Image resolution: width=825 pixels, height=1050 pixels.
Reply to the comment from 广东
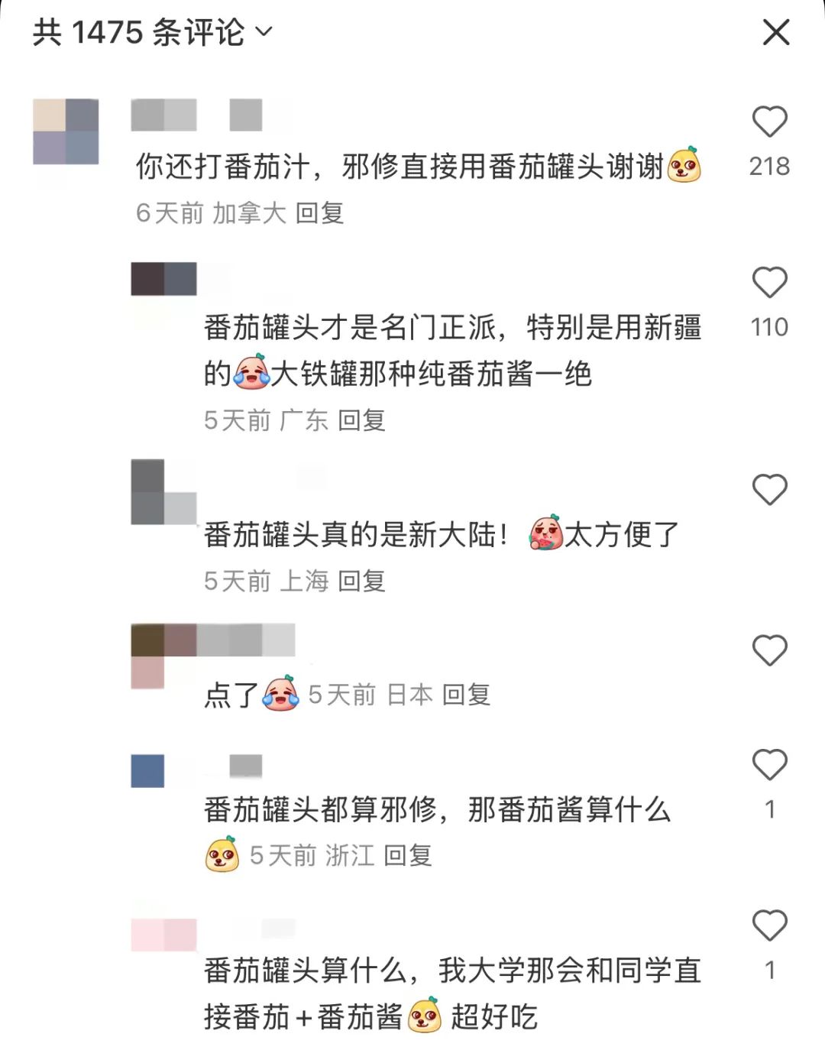(361, 420)
